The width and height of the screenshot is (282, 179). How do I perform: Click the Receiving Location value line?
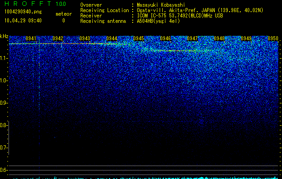(200, 10)
